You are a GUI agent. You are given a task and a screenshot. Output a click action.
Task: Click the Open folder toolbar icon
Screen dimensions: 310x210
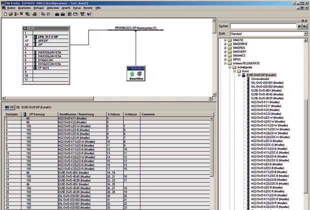(x=10, y=14)
